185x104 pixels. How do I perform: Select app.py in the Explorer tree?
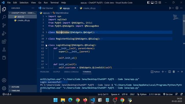(x=23, y=17)
